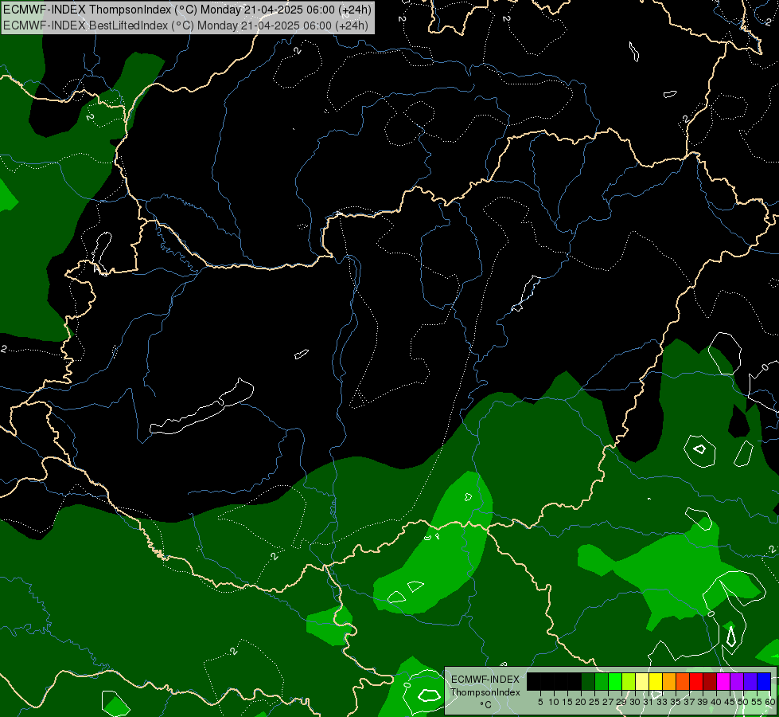779x717 pixels.
Task: Click the legend tick value '31'
Action: [649, 702]
